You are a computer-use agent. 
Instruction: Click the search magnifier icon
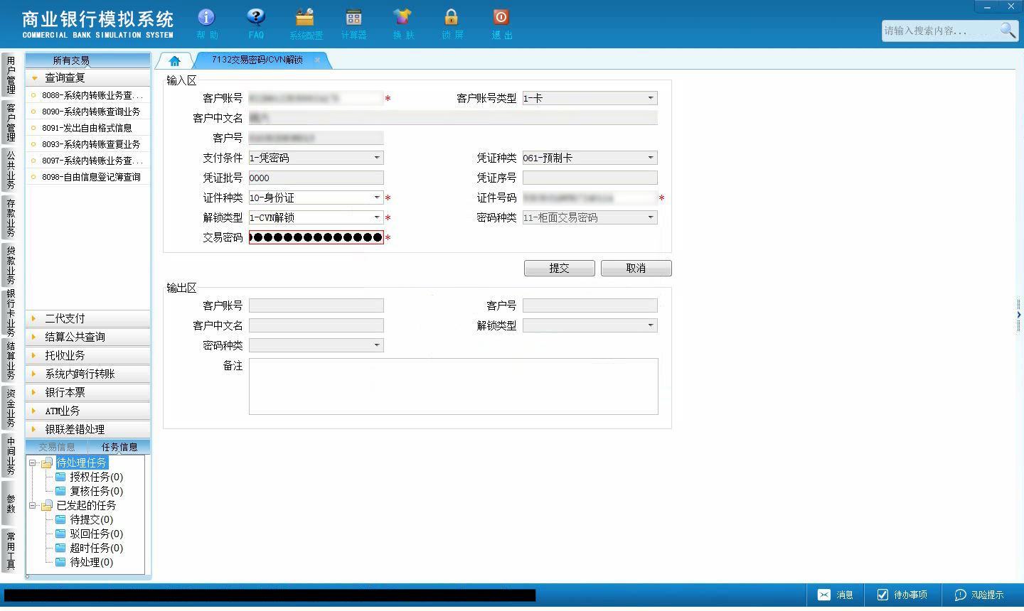tap(1008, 30)
